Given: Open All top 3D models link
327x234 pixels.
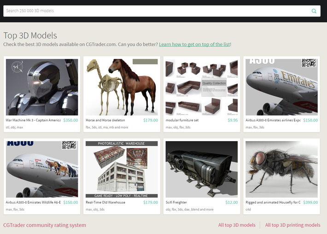Looking at the screenshot, I should click(237, 225).
